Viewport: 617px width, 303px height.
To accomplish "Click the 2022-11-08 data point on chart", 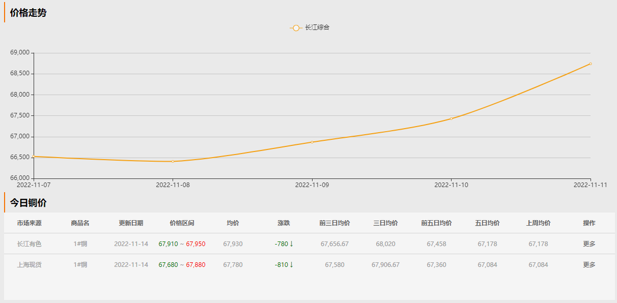I will click(x=173, y=161).
